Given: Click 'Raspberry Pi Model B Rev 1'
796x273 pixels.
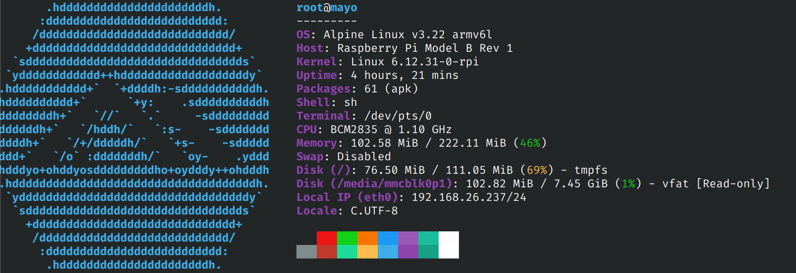Looking at the screenshot, I should pyautogui.click(x=425, y=48).
